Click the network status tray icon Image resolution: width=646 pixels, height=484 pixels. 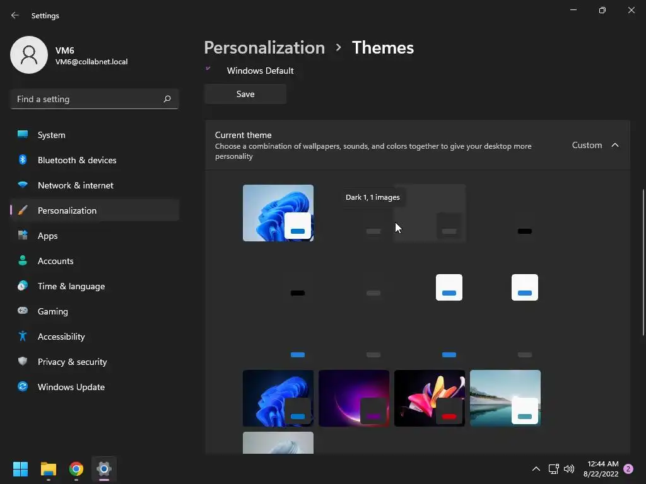click(553, 469)
